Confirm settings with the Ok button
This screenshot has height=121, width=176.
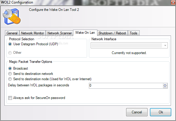pos(161,112)
